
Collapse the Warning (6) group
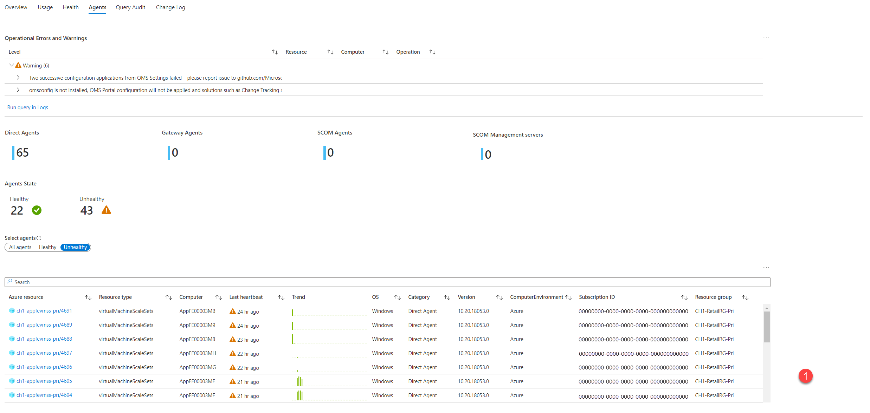[x=11, y=65]
